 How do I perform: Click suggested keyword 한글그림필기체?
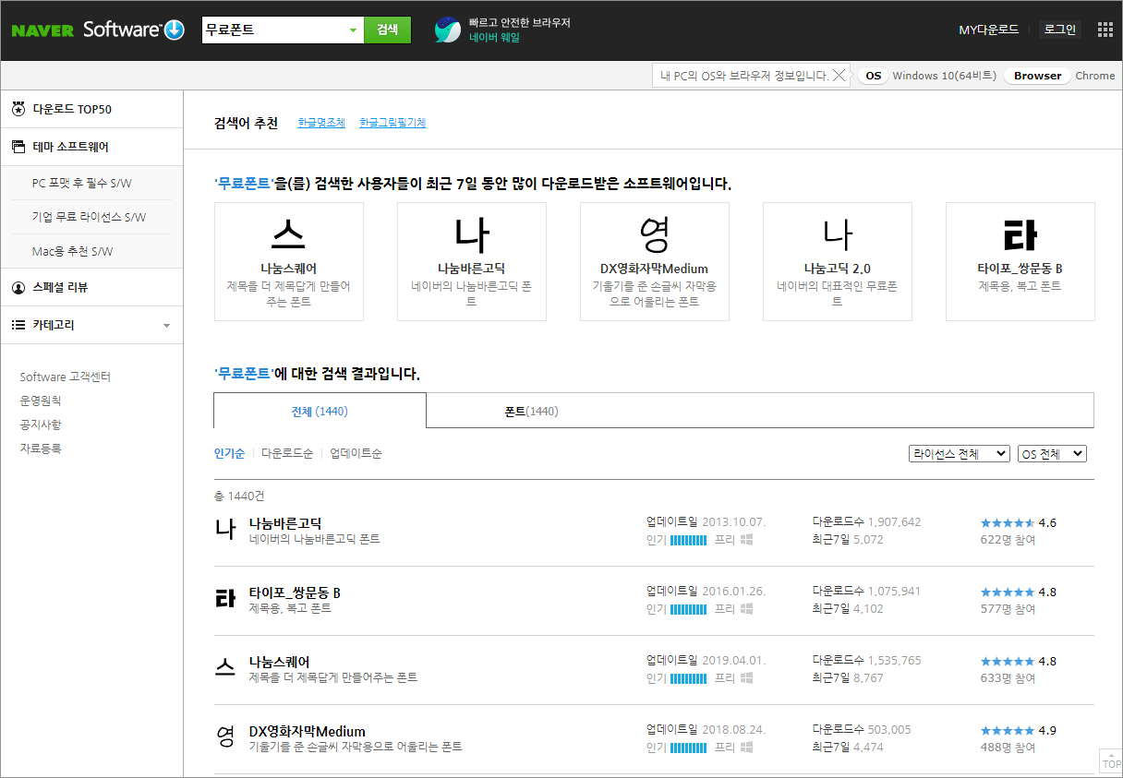[392, 123]
